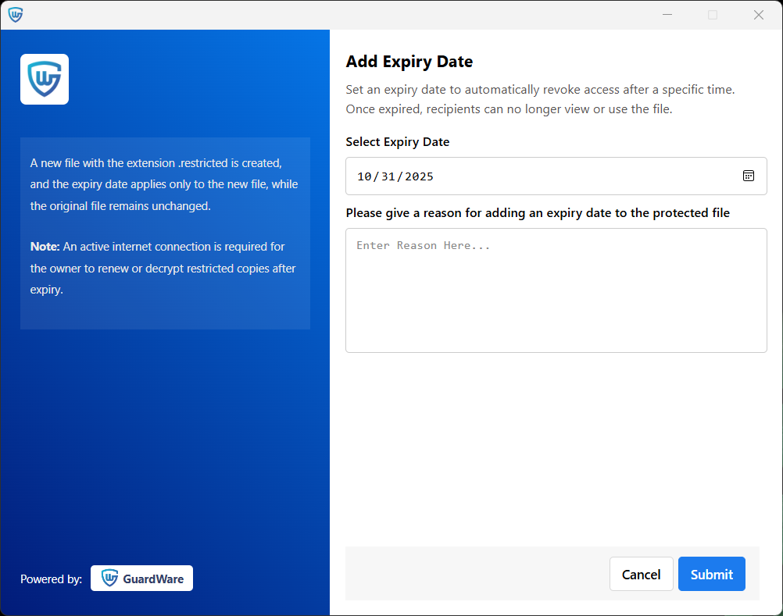Click the GuardWare shield icon in the title bar
783x616 pixels.
15,14
